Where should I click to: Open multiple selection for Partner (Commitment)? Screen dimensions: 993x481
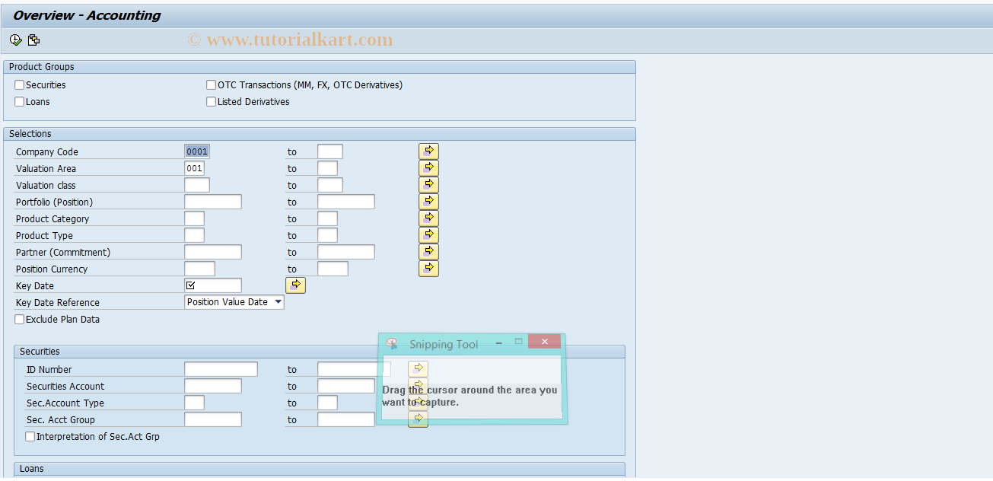point(428,252)
